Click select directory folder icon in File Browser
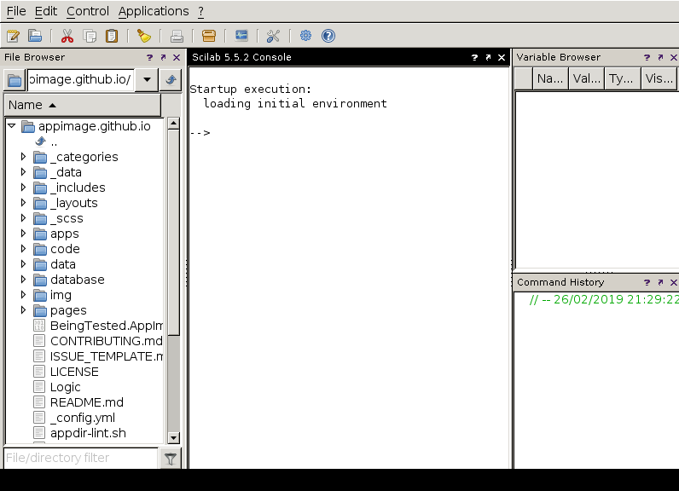This screenshot has width=679, height=491. (x=15, y=80)
